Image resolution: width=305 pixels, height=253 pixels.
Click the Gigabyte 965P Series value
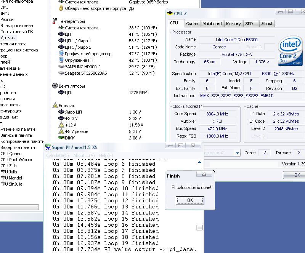[148, 2]
